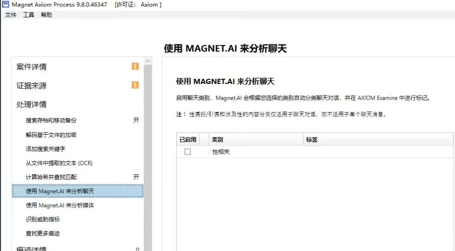The height and width of the screenshot is (251, 455).
Task: Click the warning icon beside 案件详情
Action: (135, 66)
